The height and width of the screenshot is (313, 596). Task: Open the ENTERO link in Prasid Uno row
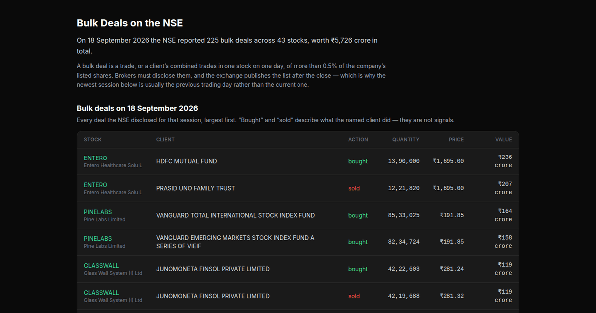[x=95, y=185]
